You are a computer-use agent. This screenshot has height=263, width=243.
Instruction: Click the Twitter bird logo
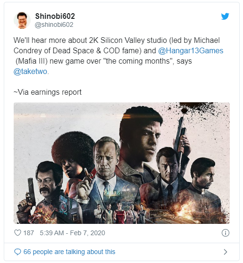point(225,16)
